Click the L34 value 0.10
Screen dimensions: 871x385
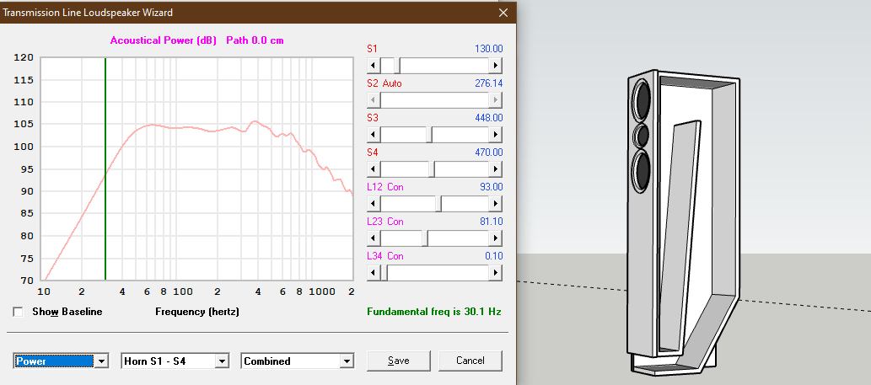pos(493,256)
